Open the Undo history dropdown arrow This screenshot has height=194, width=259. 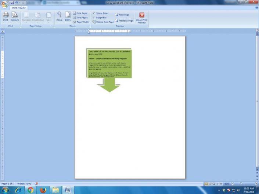pyautogui.click(x=19, y=3)
